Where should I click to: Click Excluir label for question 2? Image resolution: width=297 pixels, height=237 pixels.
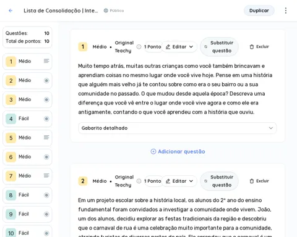(x=262, y=181)
